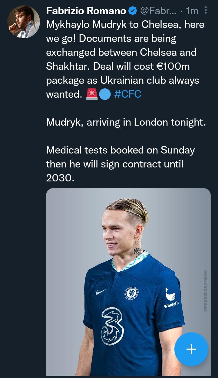Click the 1m tweet timestamp

click(192, 11)
